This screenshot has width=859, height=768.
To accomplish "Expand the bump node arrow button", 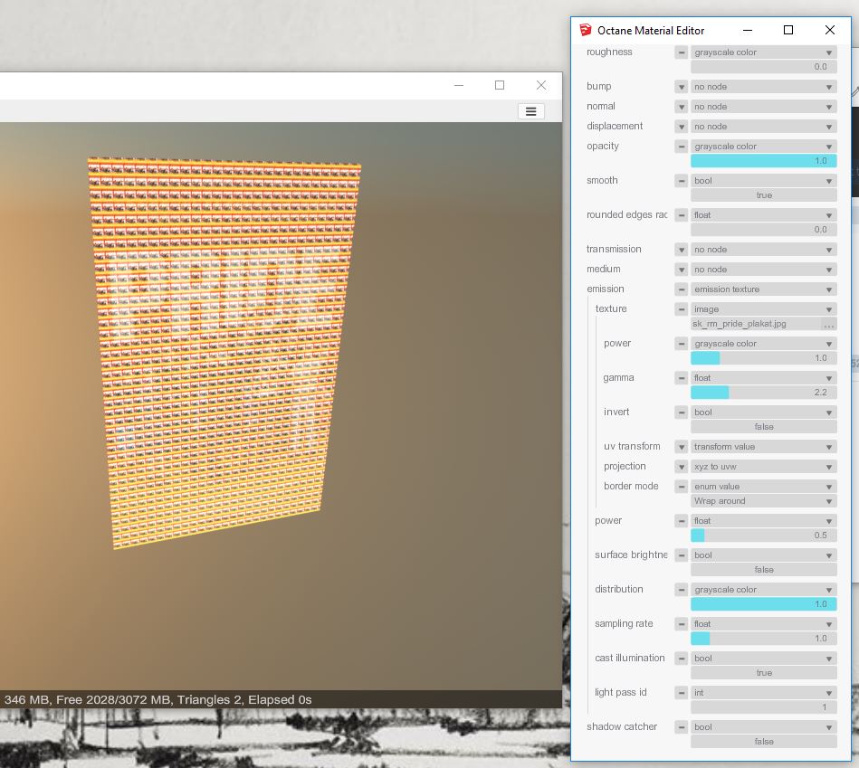I will point(681,87).
